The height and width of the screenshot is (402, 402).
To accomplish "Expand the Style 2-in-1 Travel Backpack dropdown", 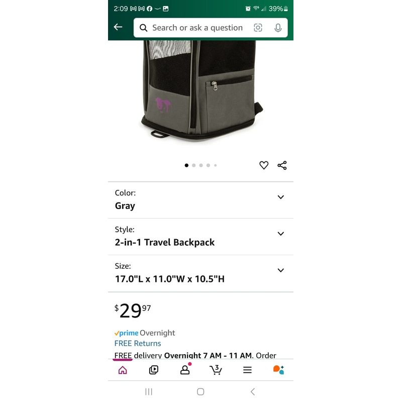I will [x=200, y=237].
